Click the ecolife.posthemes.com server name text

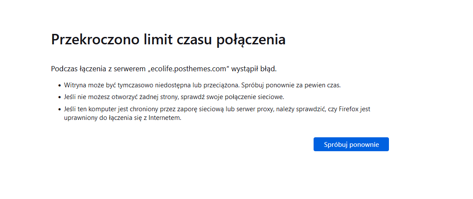click(189, 69)
